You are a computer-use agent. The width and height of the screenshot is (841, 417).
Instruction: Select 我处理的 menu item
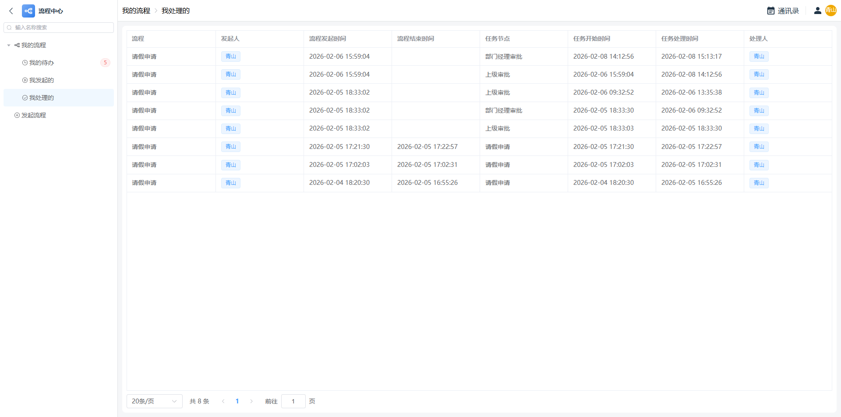click(x=42, y=98)
